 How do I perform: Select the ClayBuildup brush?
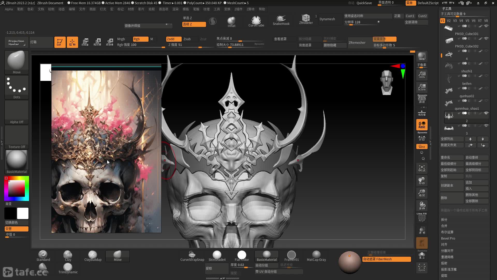pyautogui.click(x=93, y=256)
